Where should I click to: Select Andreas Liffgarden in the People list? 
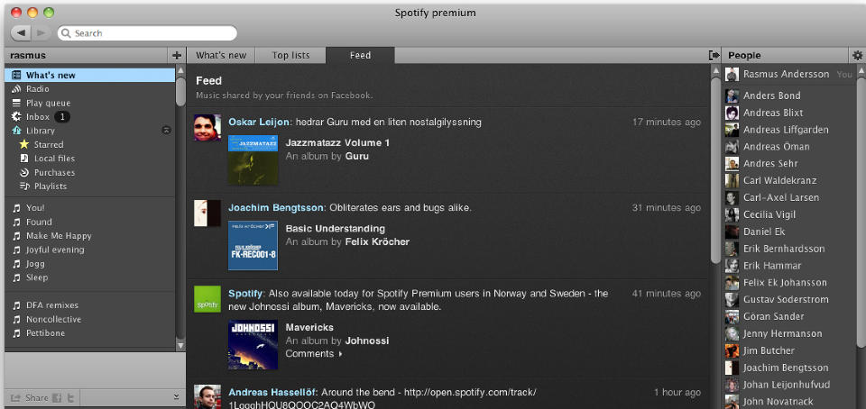click(x=790, y=130)
